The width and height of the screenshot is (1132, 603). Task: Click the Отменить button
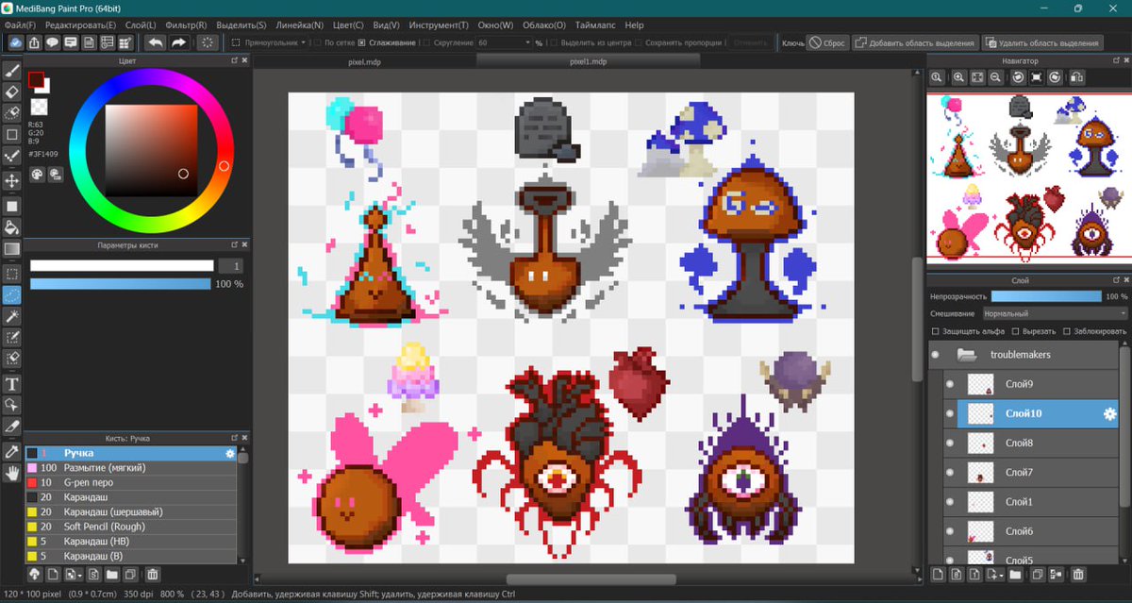pyautogui.click(x=750, y=42)
